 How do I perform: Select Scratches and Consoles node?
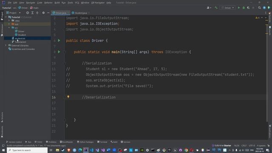click(22, 49)
